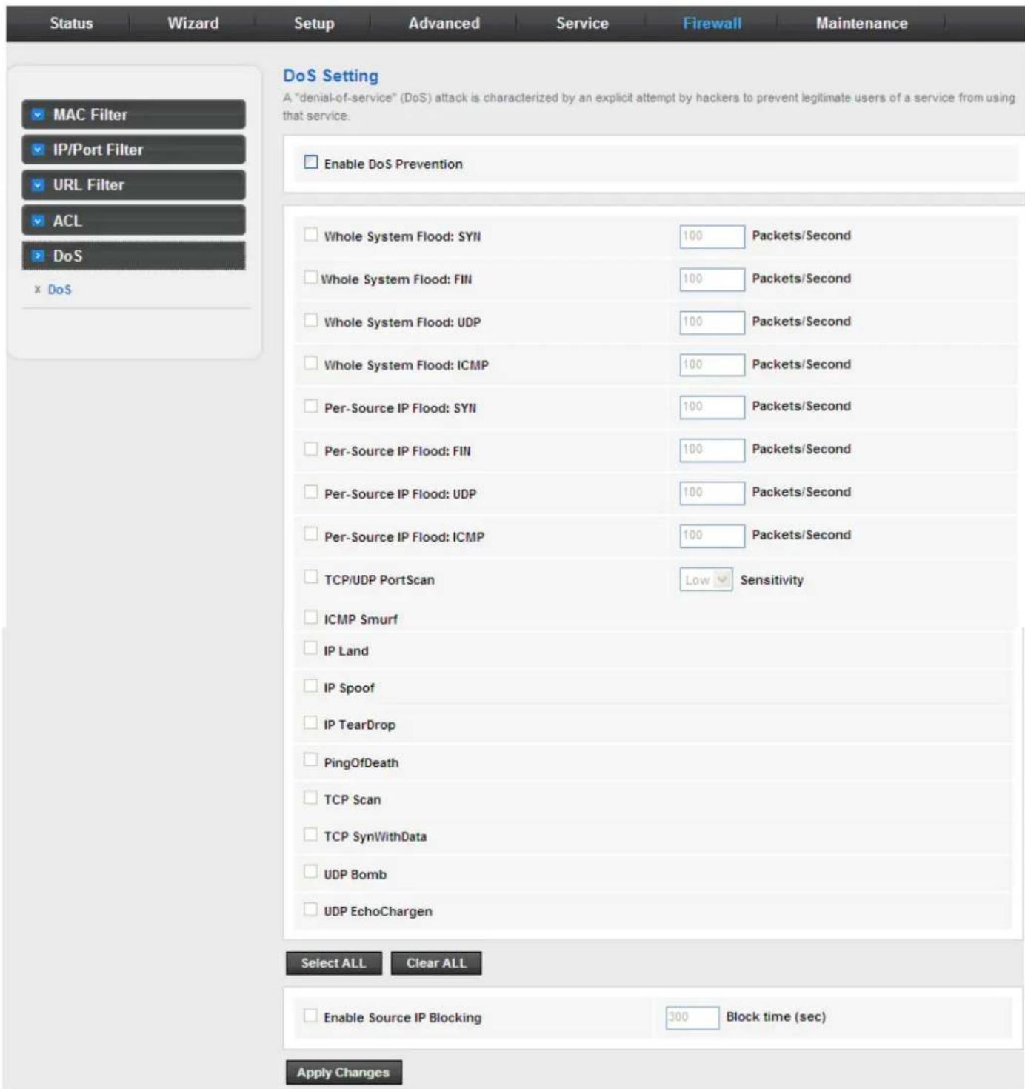
Task: Tick the IP TearDrop checkbox
Action: (x=311, y=723)
